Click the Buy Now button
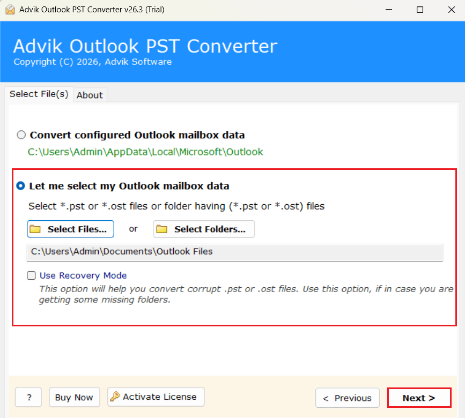The width and height of the screenshot is (465, 418). (74, 397)
